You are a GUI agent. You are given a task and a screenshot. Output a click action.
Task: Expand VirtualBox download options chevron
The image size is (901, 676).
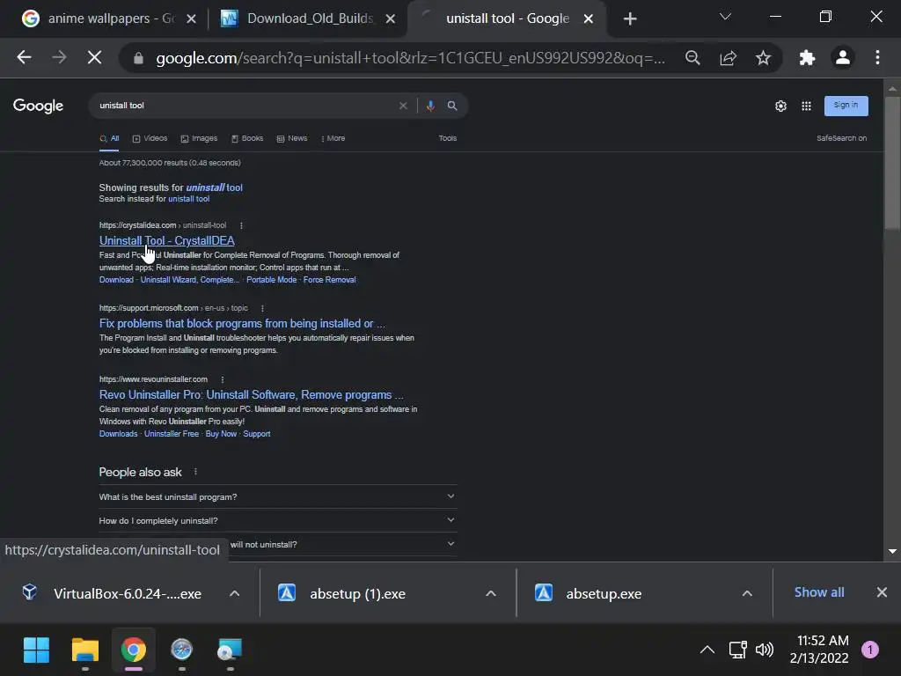(x=234, y=593)
